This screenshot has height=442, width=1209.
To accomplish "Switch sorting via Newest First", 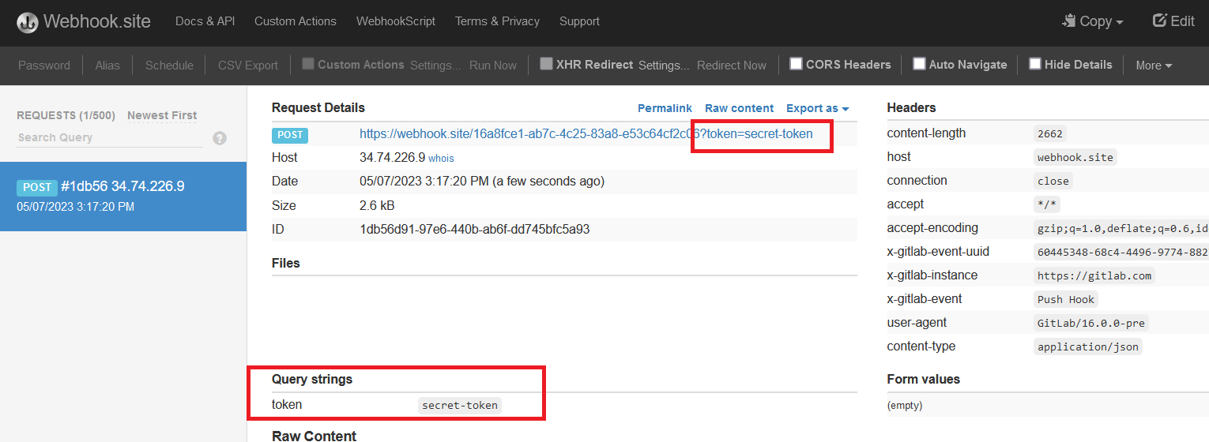I will 162,115.
